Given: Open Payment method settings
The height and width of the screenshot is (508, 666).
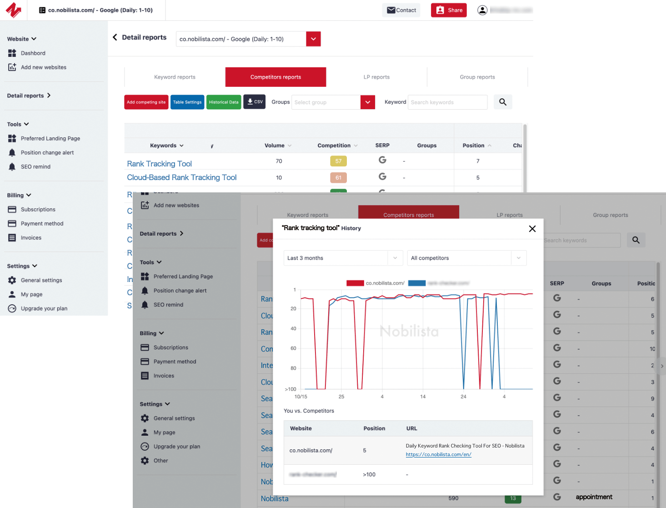Looking at the screenshot, I should click(12, 223).
